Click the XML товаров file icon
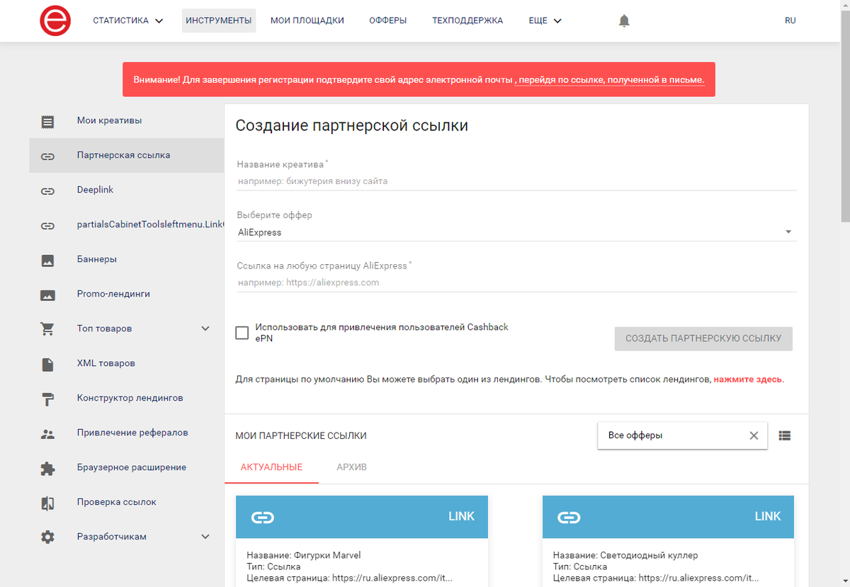 pyautogui.click(x=47, y=364)
